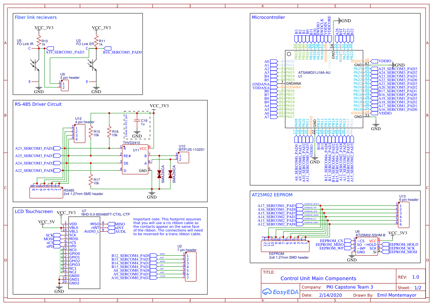Select the ATSAMD21J18A-AU microcontroller body
Image resolution: width=433 pixels, height=306 pixels.
click(323, 89)
